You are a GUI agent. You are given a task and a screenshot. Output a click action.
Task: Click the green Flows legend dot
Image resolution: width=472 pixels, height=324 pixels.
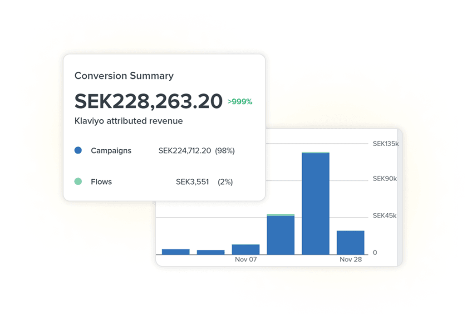[x=78, y=182]
